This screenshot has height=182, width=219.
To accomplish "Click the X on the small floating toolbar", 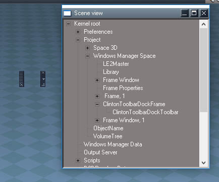I will pyautogui.click(x=43, y=72).
